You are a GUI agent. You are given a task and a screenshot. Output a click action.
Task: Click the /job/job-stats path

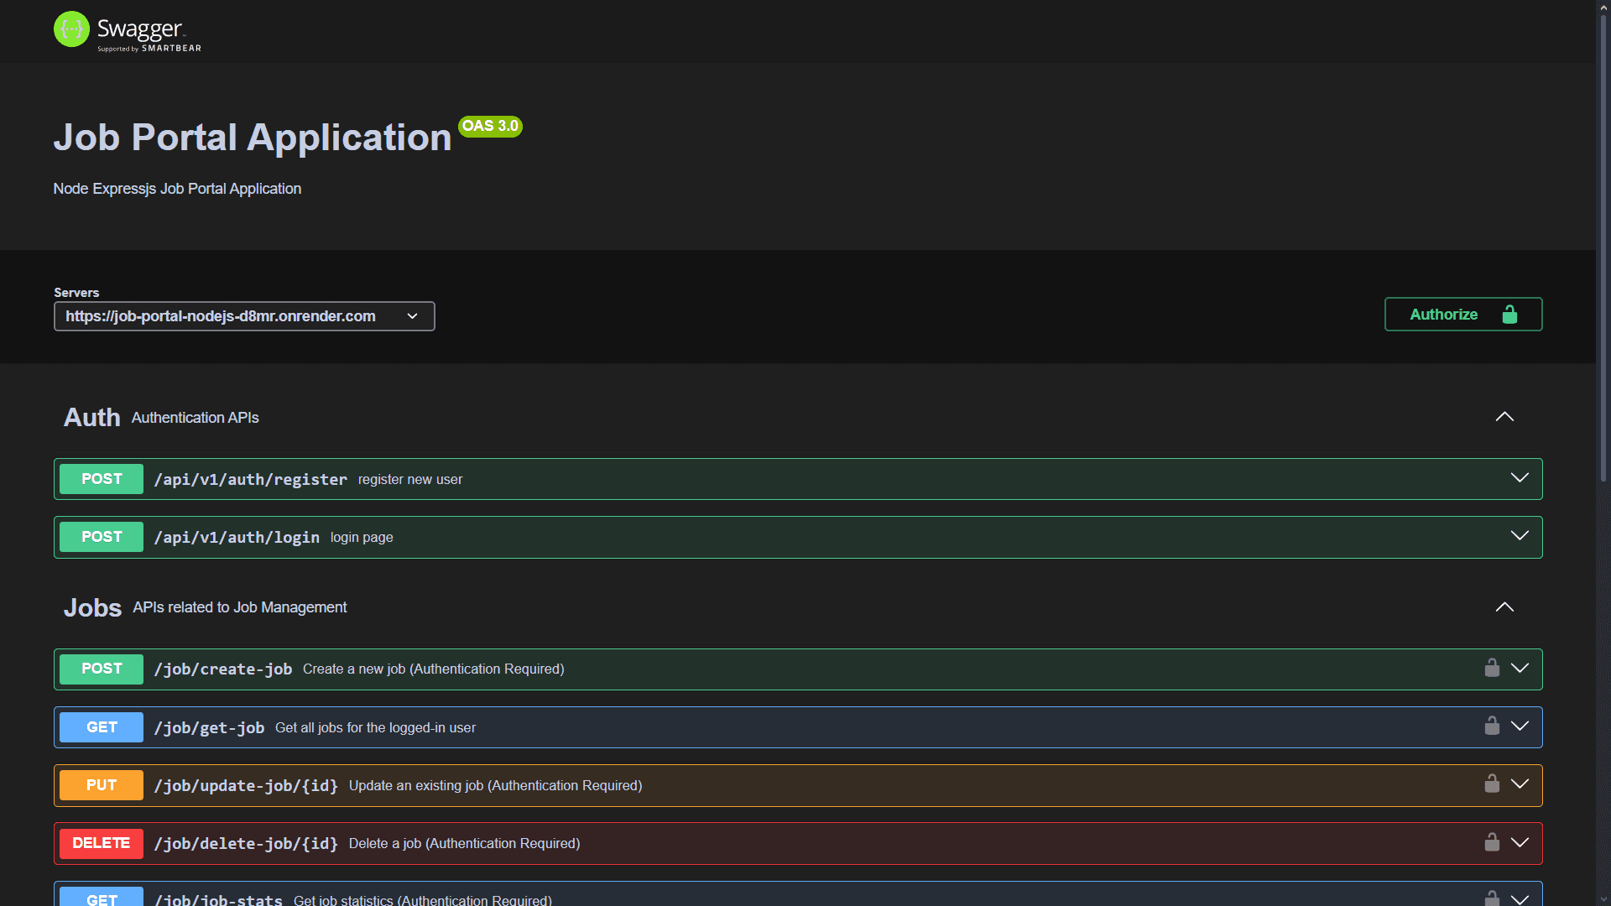point(218,899)
